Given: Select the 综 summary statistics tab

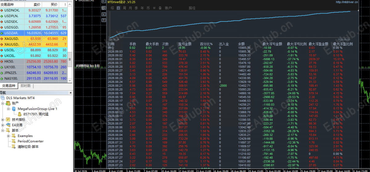Looking at the screenshot, I should [113, 8].
